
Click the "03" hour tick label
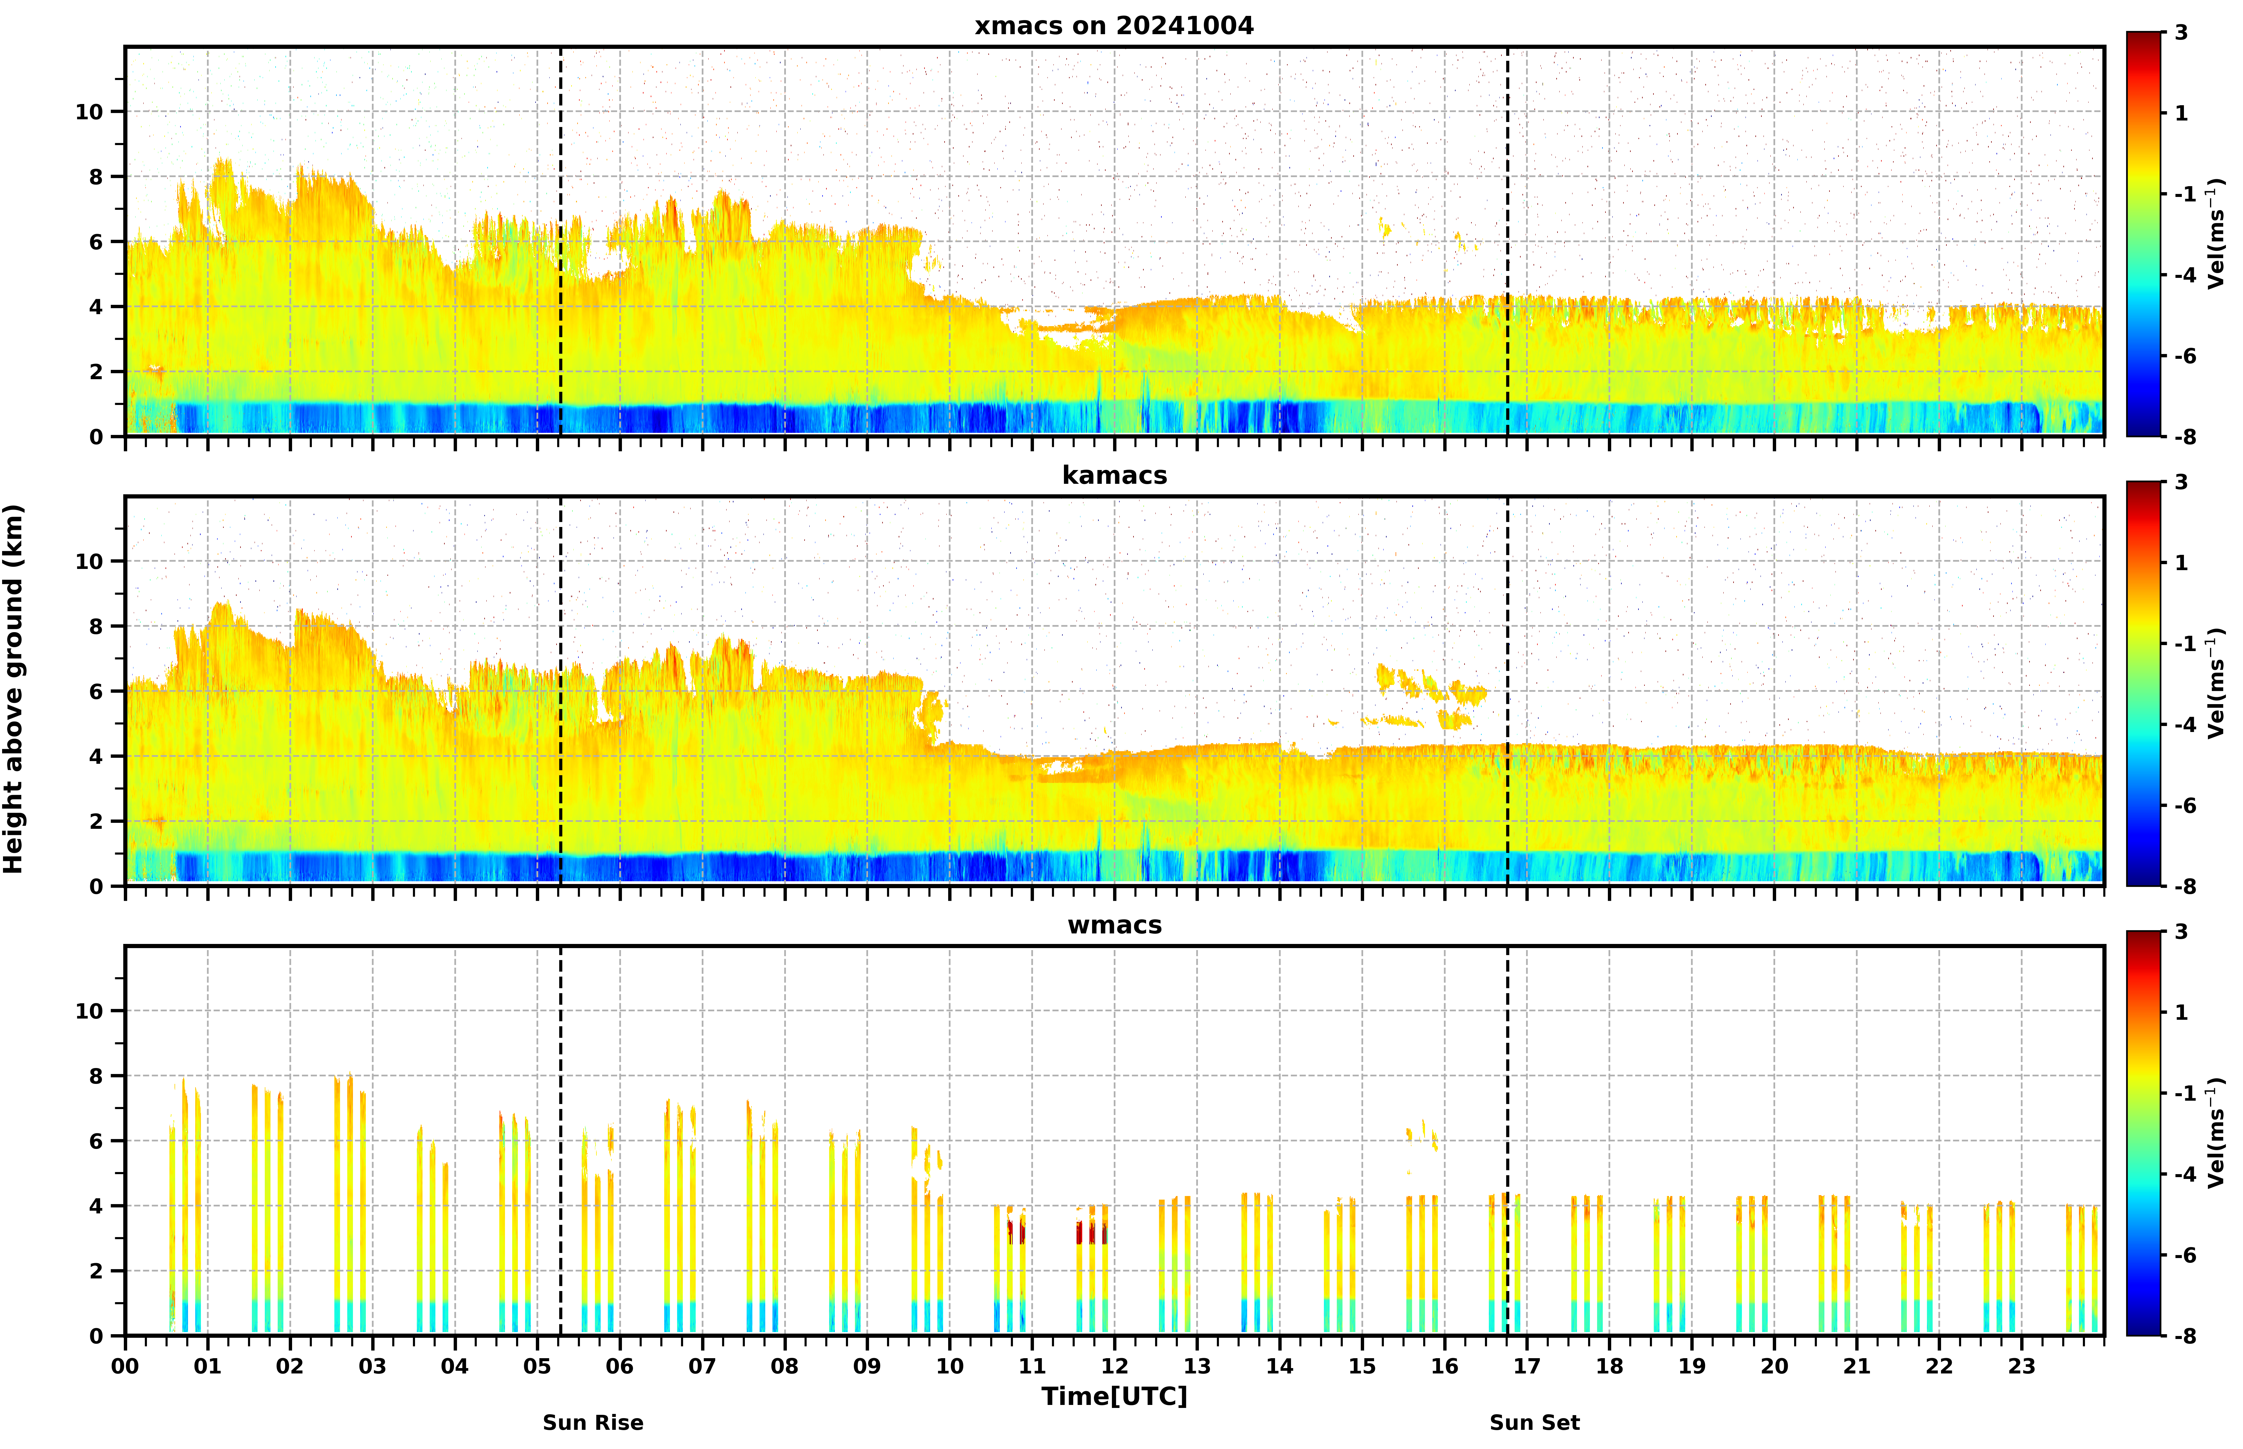[373, 1366]
